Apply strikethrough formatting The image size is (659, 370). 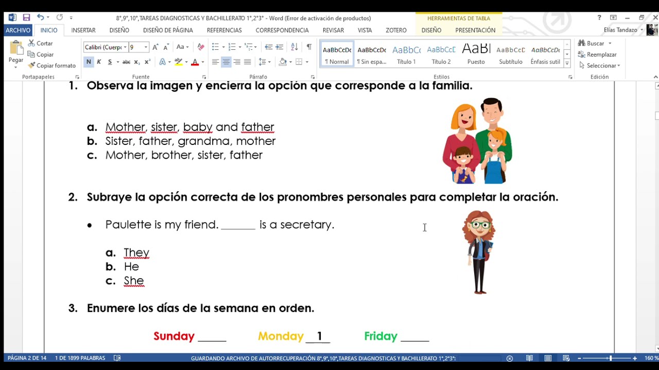(x=126, y=62)
